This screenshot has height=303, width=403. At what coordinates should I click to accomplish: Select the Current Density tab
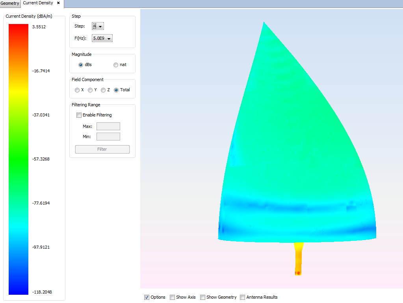[38, 3]
